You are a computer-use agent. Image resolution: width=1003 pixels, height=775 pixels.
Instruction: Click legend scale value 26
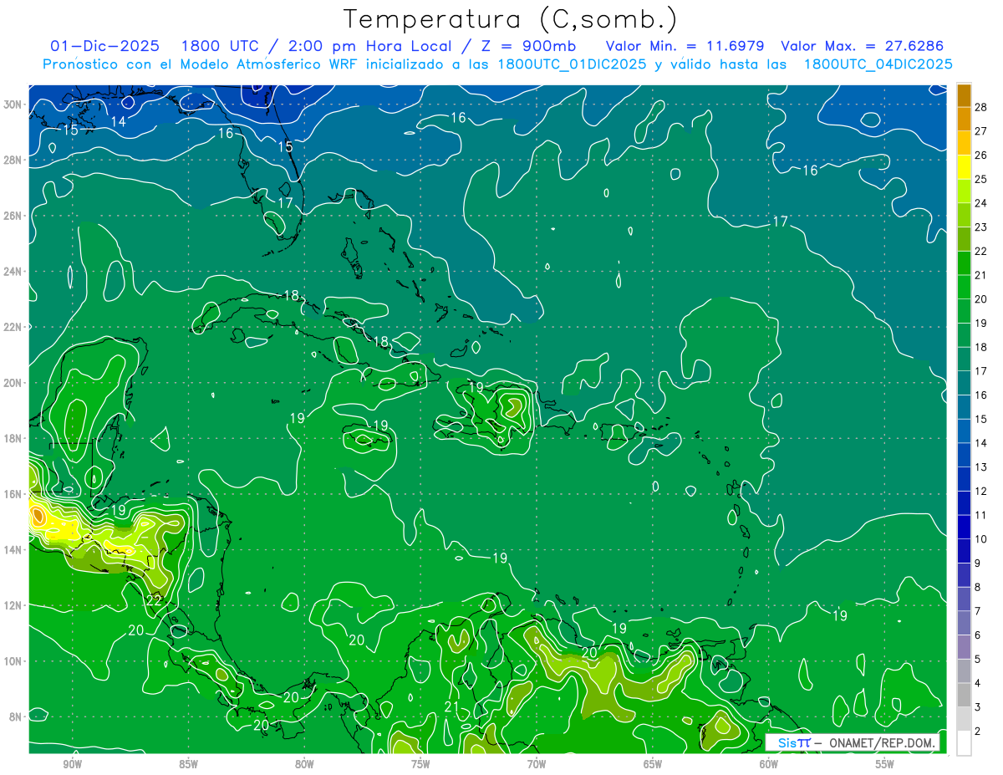981,155
